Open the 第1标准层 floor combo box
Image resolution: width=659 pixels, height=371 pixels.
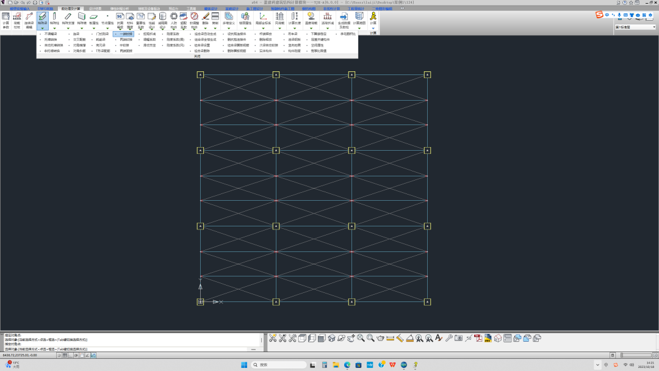point(635,27)
